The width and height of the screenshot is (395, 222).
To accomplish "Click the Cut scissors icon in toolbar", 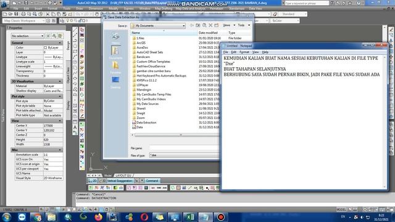I will [x=48, y=14].
